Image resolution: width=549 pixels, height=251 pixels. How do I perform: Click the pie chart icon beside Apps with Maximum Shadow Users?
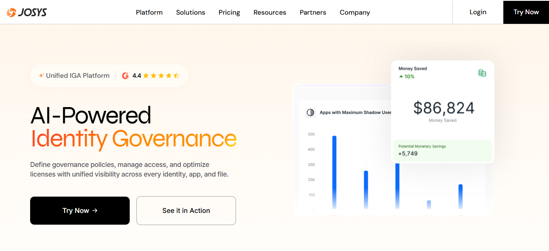[310, 113]
